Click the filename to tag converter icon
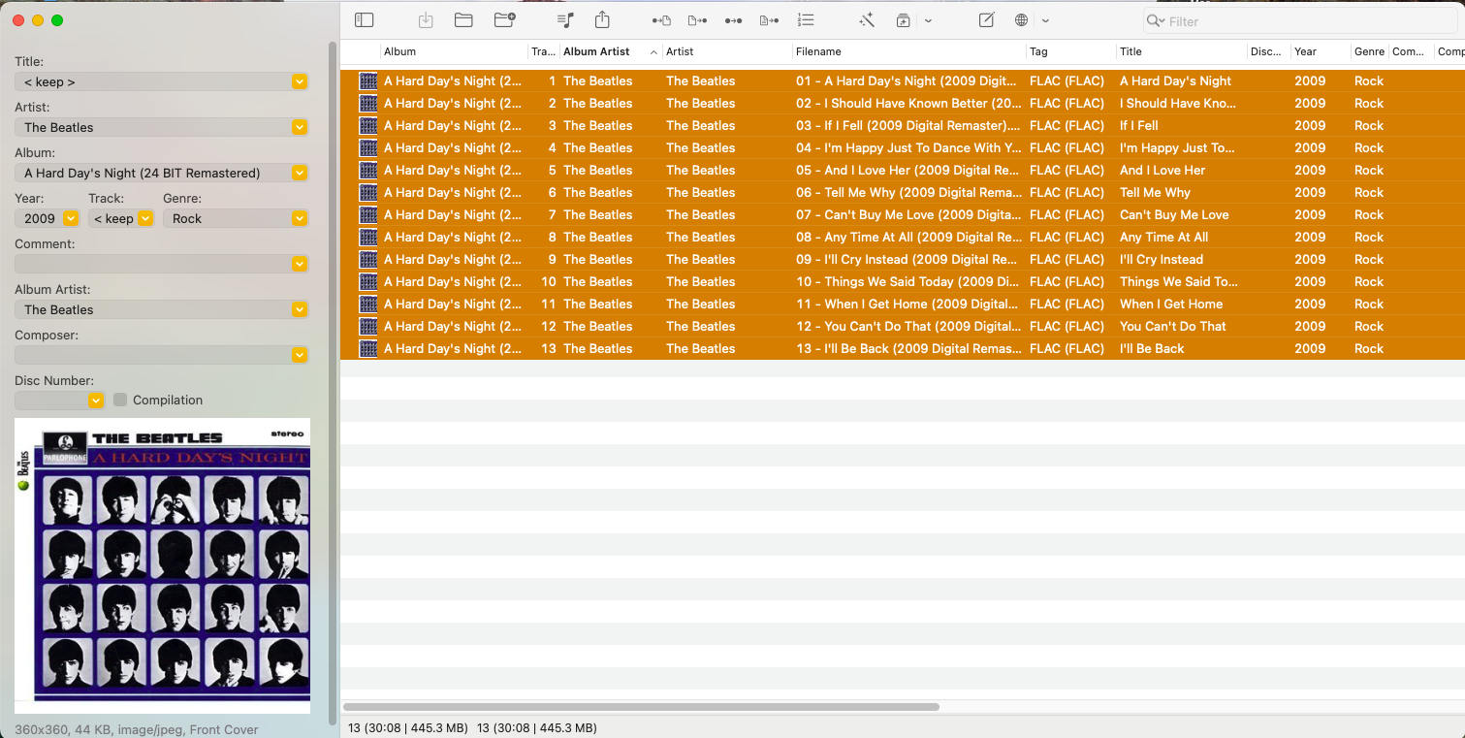The width and height of the screenshot is (1465, 738). (x=696, y=20)
